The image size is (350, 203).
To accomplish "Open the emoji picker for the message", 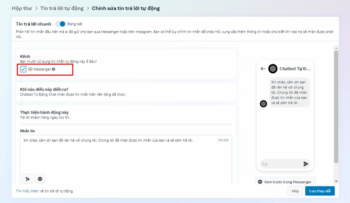I will 40,179.
